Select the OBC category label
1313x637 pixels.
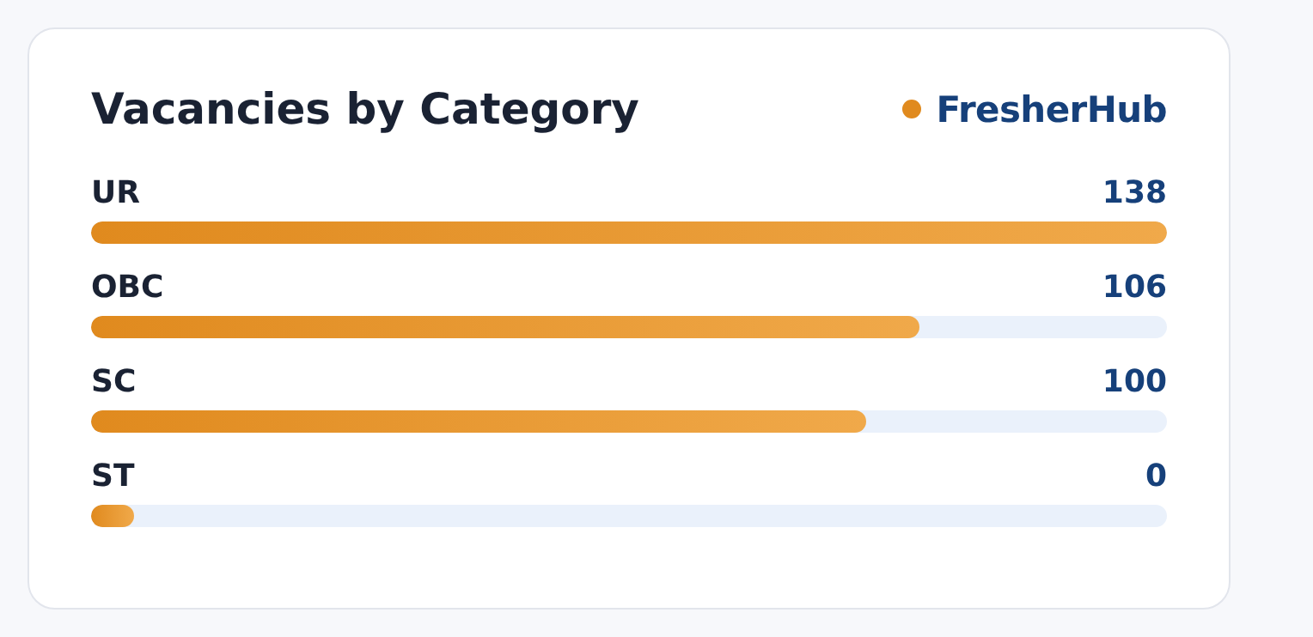click(127, 288)
